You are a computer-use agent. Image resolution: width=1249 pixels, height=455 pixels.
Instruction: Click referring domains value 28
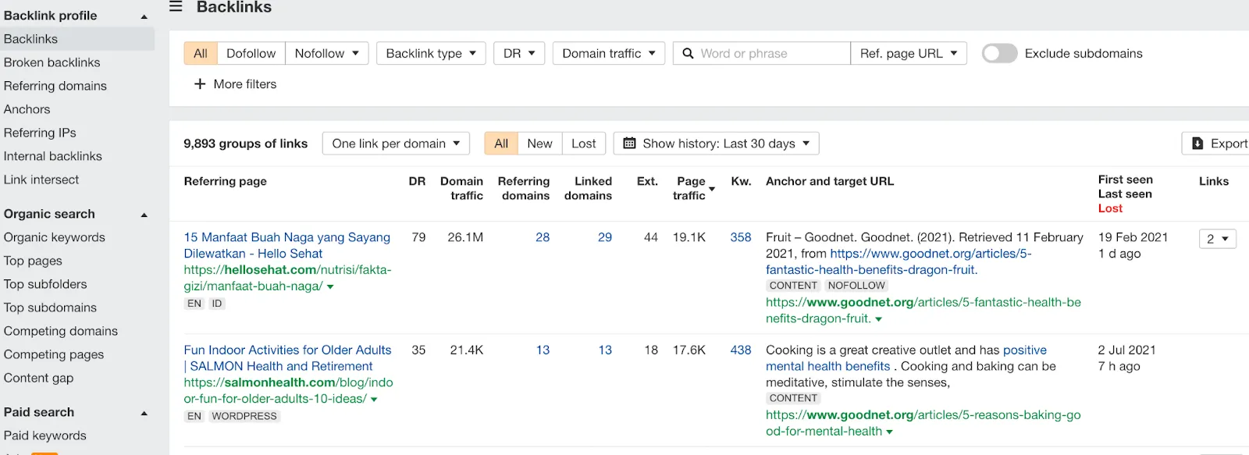(543, 237)
